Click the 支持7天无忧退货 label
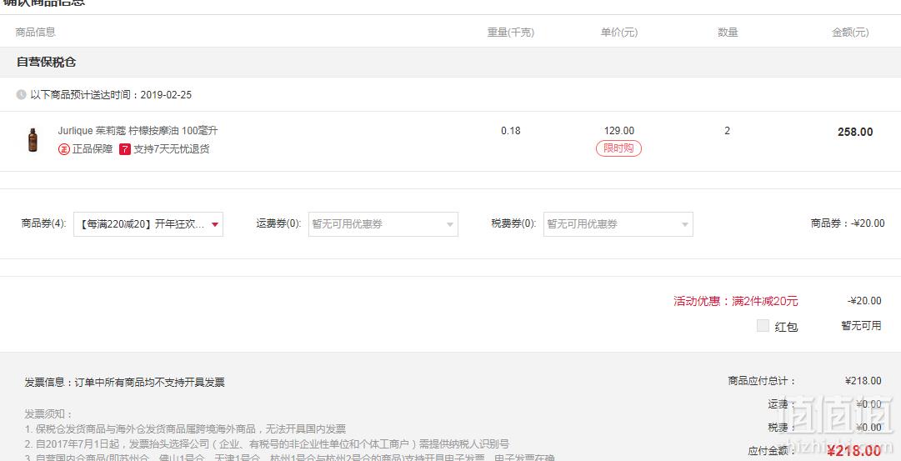The image size is (901, 461). (172, 149)
